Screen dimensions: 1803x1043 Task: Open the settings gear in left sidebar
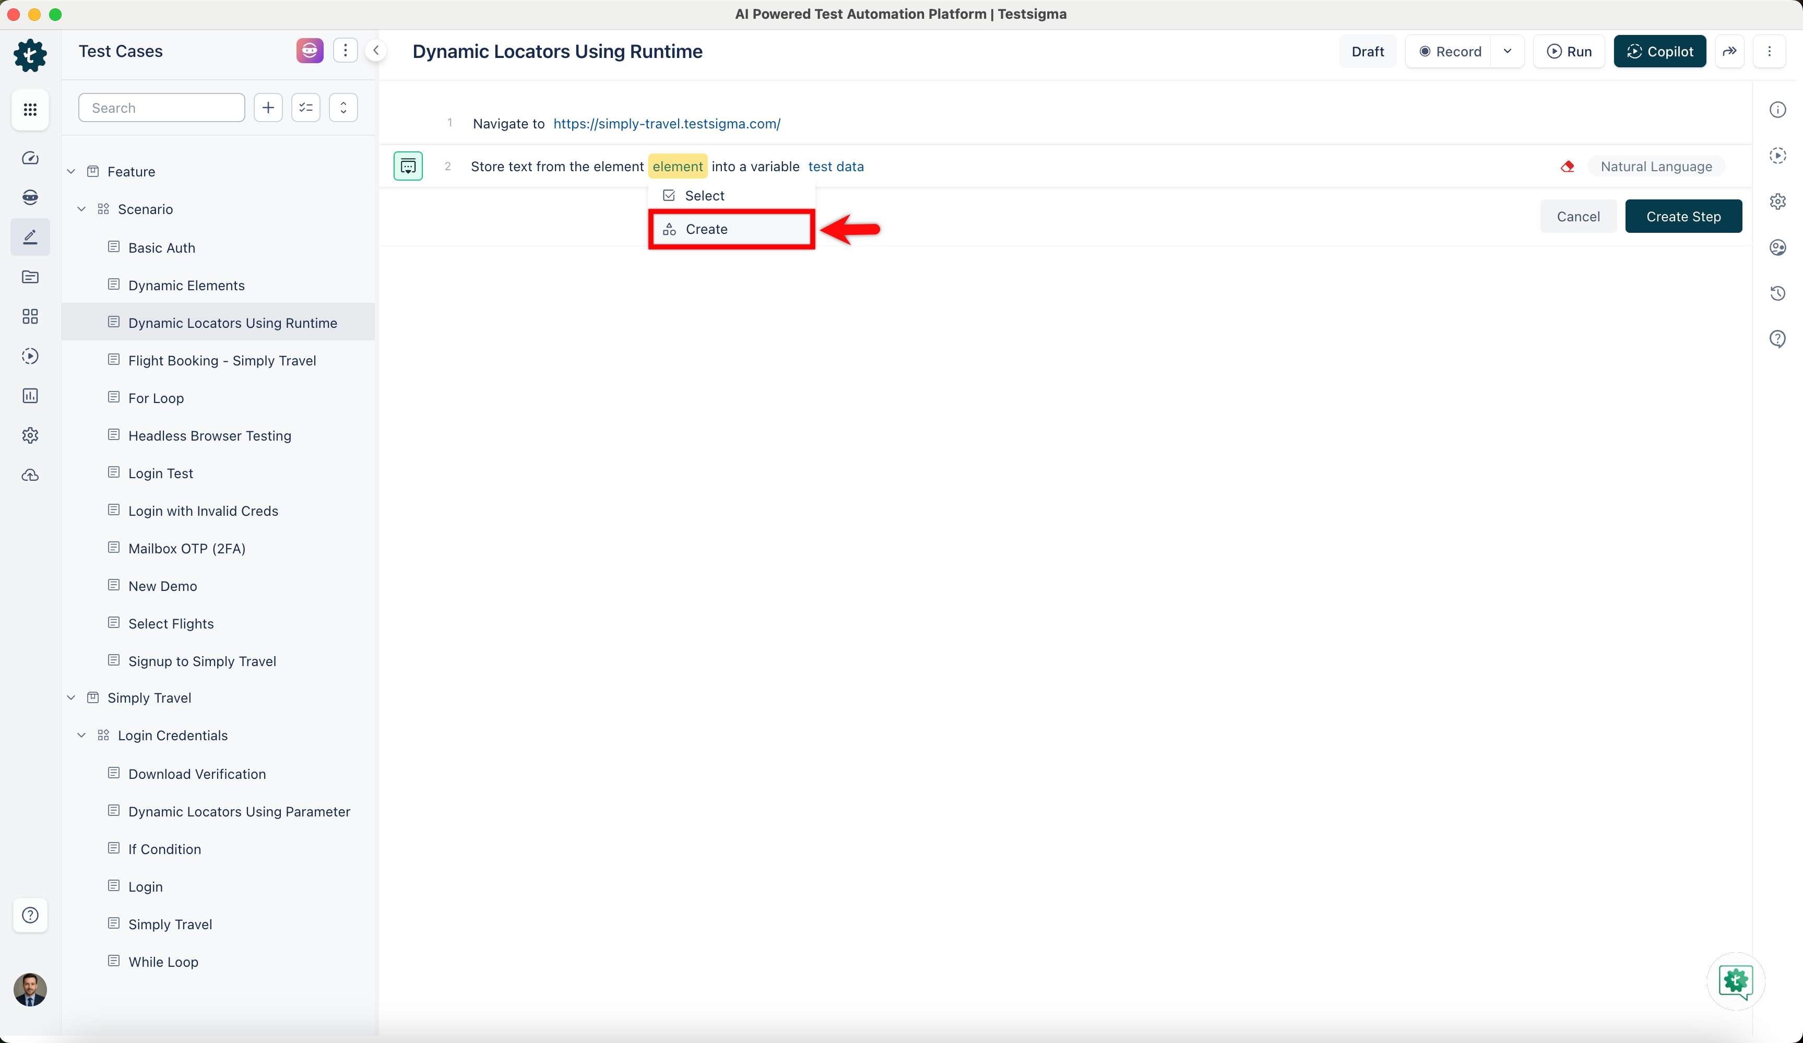pyautogui.click(x=30, y=435)
